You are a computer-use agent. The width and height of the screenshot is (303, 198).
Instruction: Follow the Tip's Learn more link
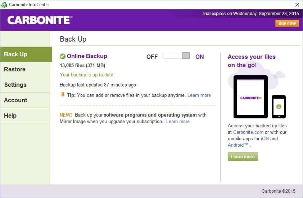pyautogui.click(x=199, y=95)
